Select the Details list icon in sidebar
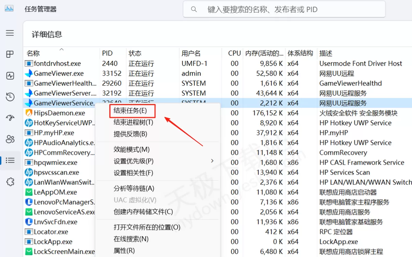The height and width of the screenshot is (257, 412). click(x=10, y=160)
